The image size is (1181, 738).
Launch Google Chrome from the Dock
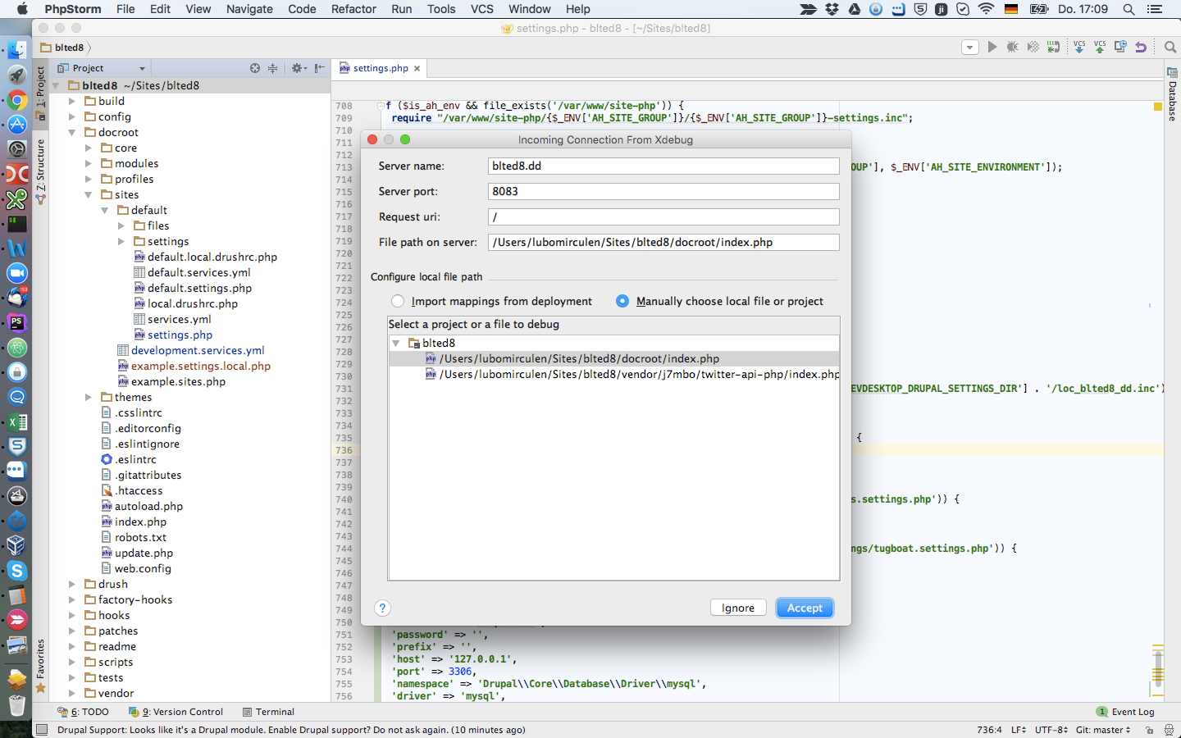click(x=17, y=100)
